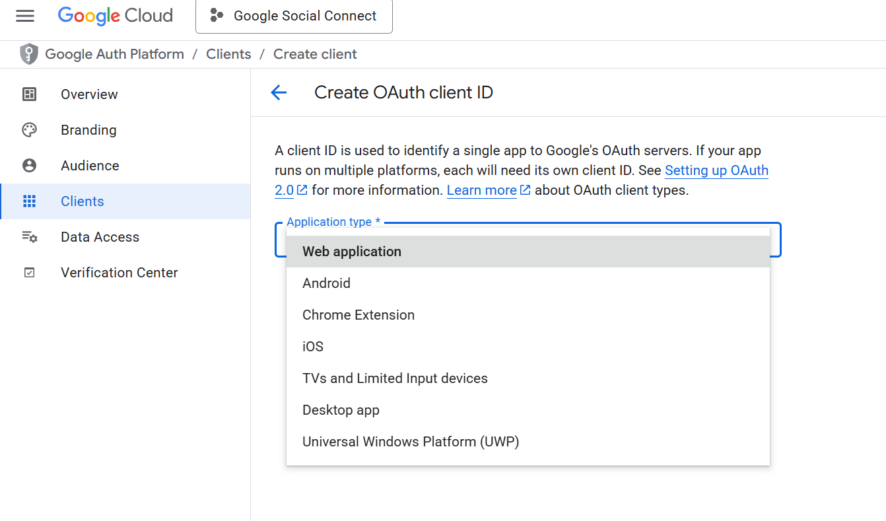Click the Overview dashboard icon
The width and height of the screenshot is (886, 521).
pyautogui.click(x=29, y=94)
